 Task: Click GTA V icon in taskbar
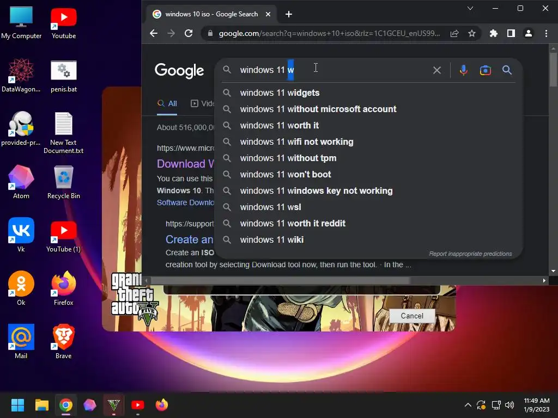(x=114, y=405)
